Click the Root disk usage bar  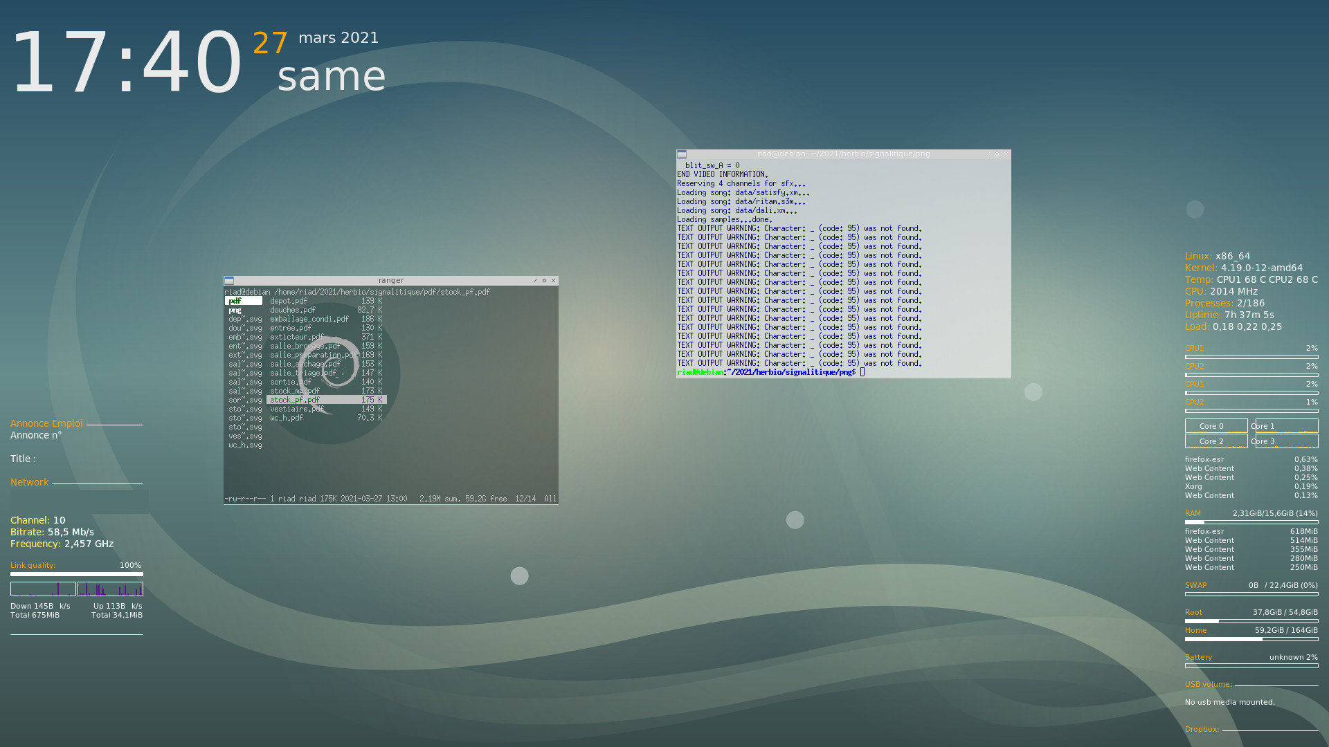coord(1251,621)
